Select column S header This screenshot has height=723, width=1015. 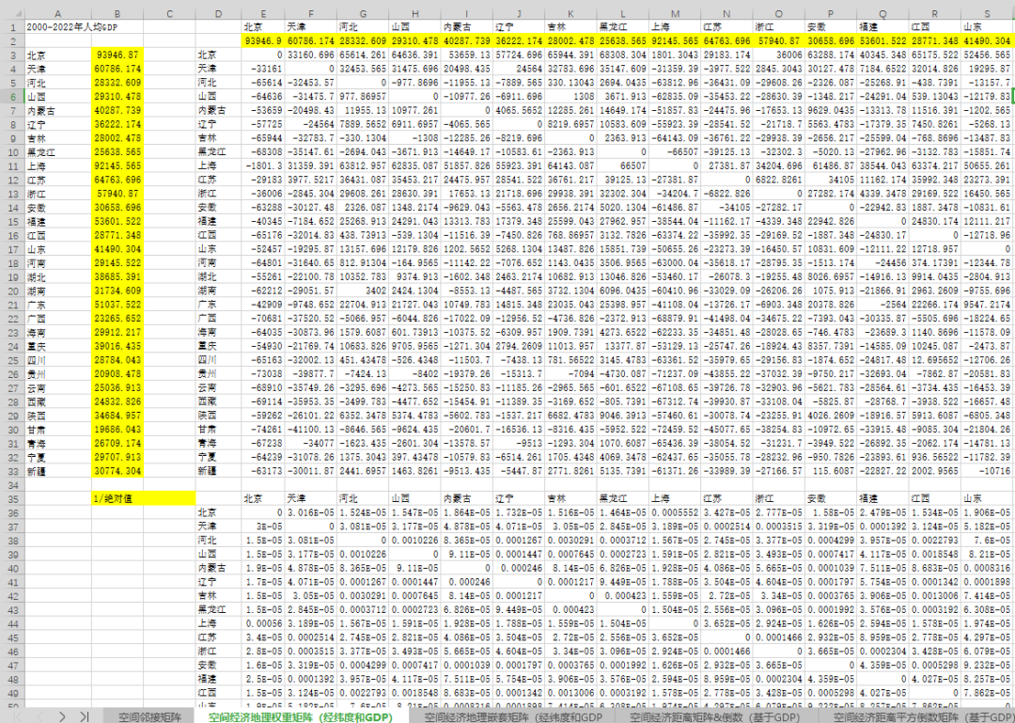tap(987, 13)
